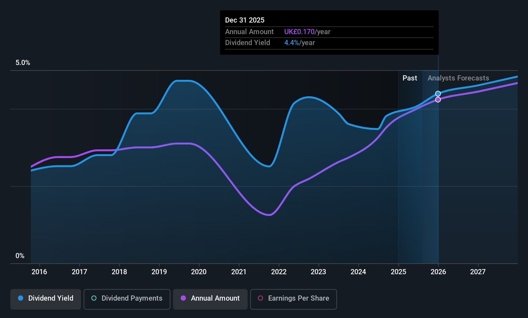This screenshot has width=528, height=318.
Task: Click the purple Annual Amount legend dot
Action: coord(183,298)
